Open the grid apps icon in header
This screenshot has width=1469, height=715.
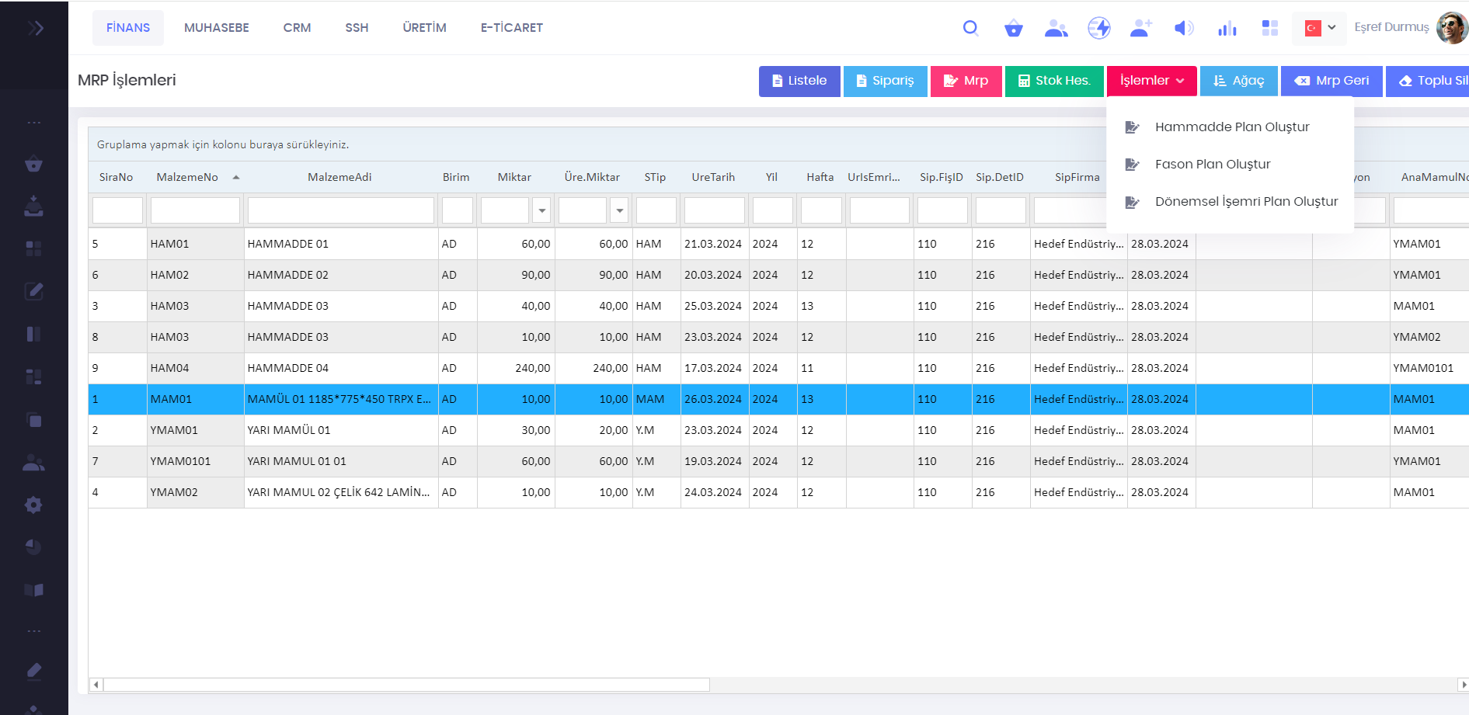(1269, 29)
